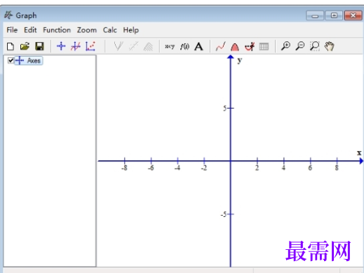Select the hand Move tool

(x=329, y=46)
